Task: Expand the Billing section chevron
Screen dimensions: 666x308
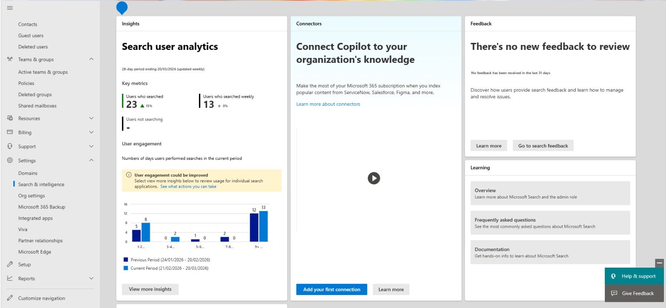Action: click(92, 132)
